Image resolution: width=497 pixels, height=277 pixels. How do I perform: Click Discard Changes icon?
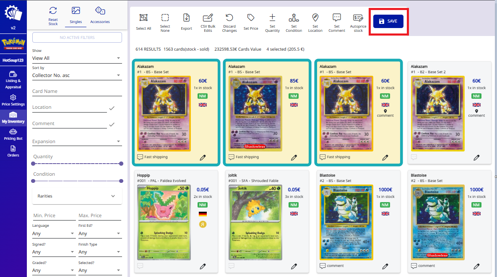[229, 18]
